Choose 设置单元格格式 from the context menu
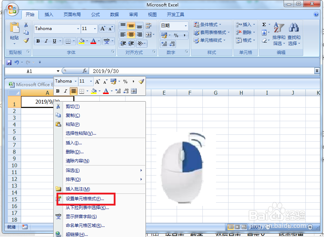Viewport: 324px width, 237px height. 86,199
